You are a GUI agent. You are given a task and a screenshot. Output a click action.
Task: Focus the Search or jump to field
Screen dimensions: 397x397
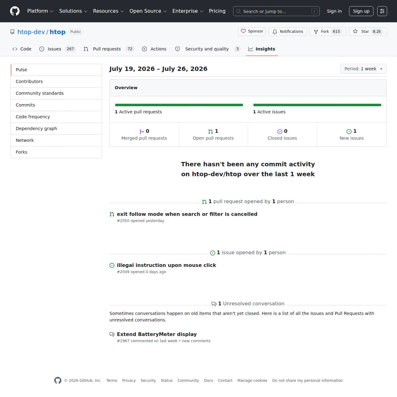[276, 11]
